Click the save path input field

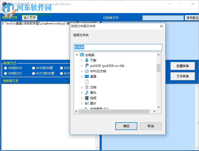point(163,18)
